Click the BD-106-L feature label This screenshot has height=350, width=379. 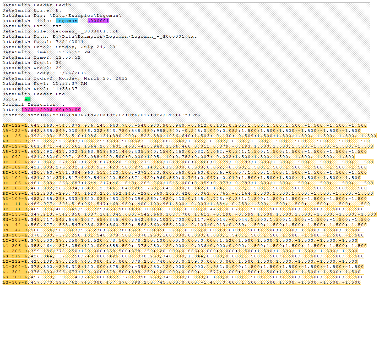click(x=15, y=183)
